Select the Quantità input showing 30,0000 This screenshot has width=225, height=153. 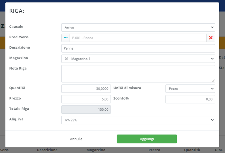[86, 89]
